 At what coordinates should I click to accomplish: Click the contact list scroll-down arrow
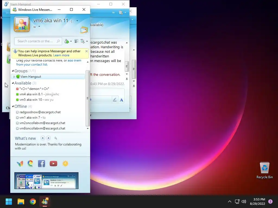[x=88, y=128]
